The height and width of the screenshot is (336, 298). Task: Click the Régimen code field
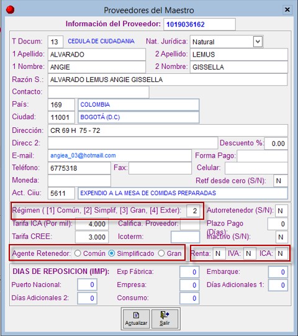(194, 211)
